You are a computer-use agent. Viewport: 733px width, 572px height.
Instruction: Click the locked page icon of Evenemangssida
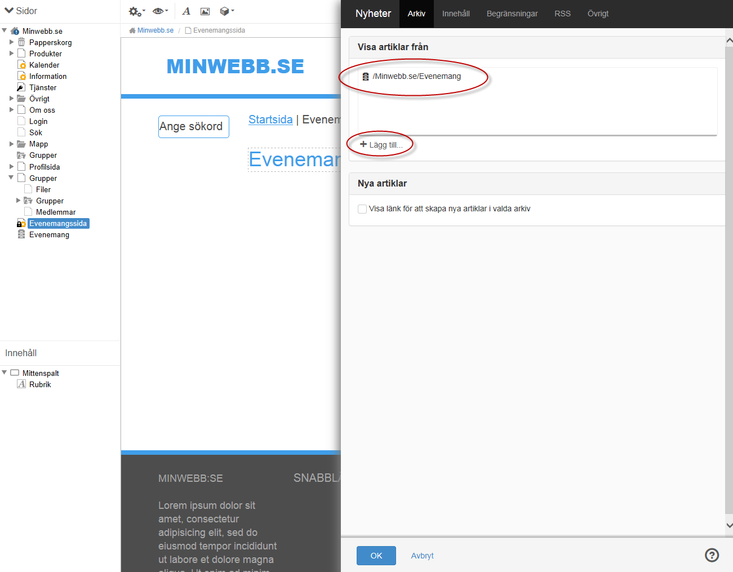pos(21,223)
